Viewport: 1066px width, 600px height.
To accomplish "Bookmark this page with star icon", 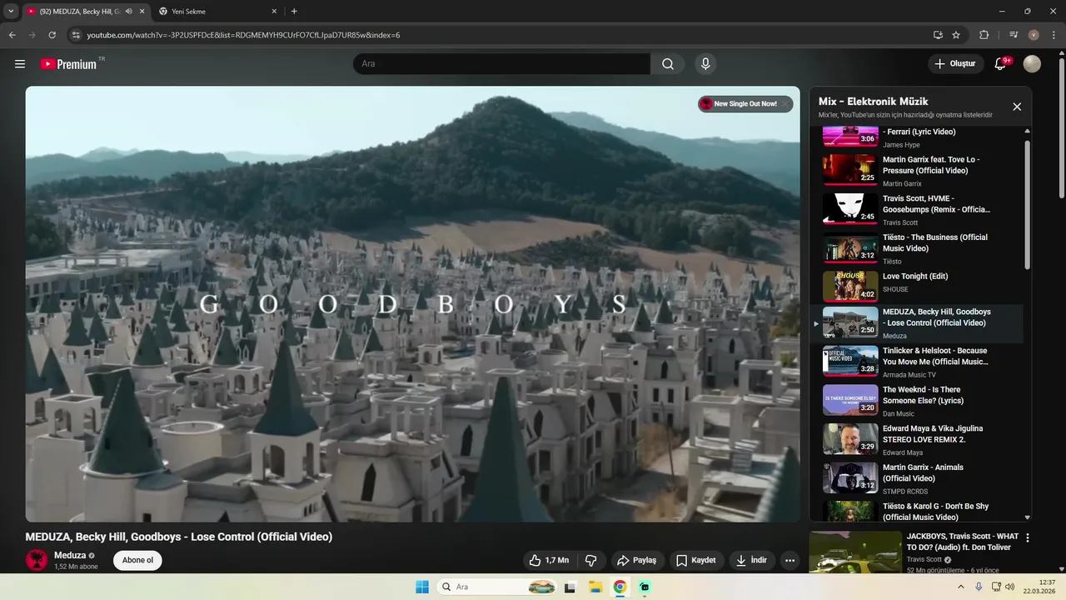I will pyautogui.click(x=956, y=35).
